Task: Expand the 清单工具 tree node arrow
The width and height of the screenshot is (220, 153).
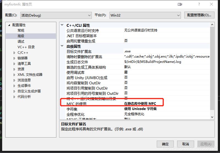Action: click(x=14, y=64)
